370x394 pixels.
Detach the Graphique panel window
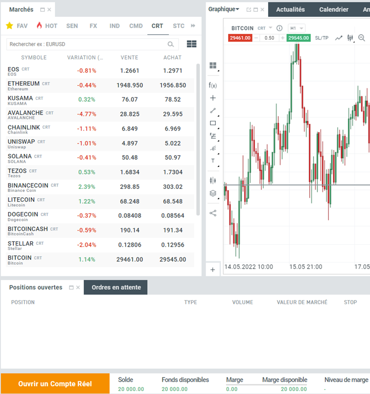[x=249, y=10]
